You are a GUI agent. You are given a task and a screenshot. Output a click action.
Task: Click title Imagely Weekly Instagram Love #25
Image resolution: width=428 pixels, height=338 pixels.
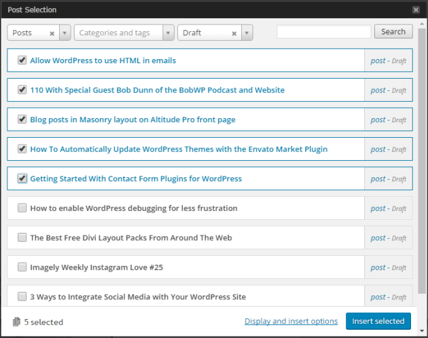96,267
